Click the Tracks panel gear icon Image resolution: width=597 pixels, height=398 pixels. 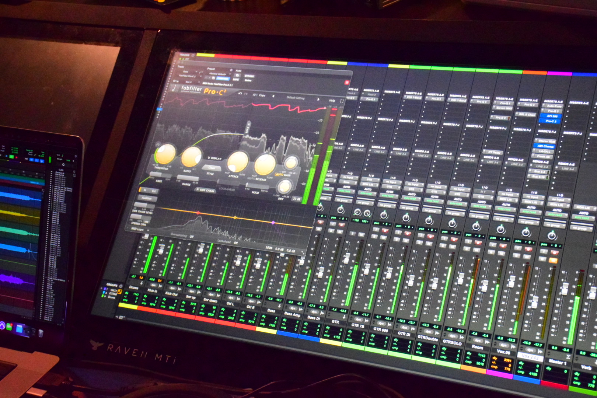(193, 55)
